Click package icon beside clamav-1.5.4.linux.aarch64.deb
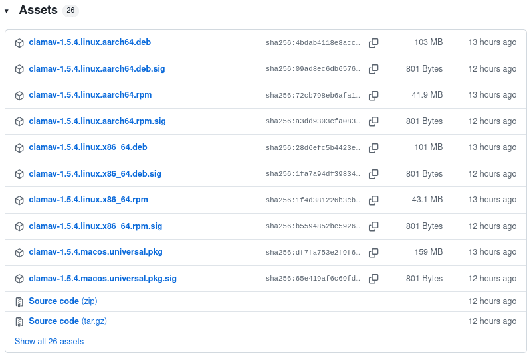The width and height of the screenshot is (531, 359). click(19, 43)
